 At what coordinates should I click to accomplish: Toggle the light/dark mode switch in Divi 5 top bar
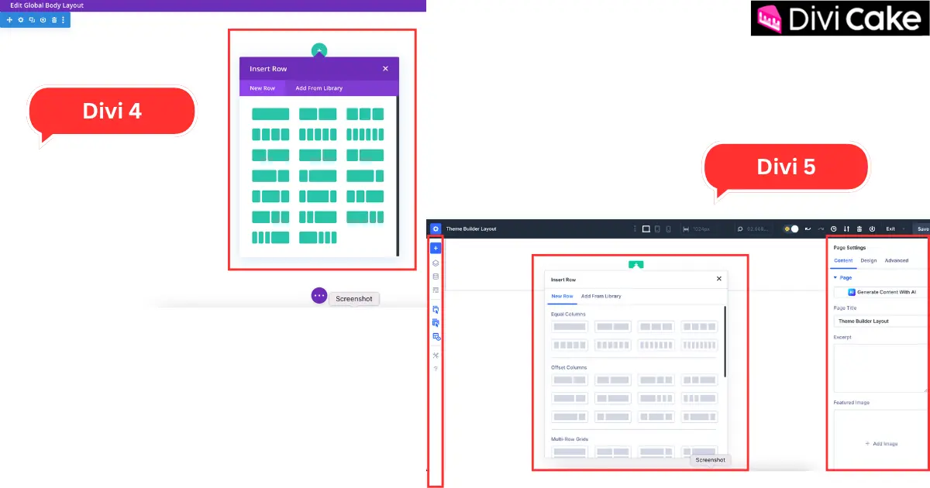pyautogui.click(x=790, y=229)
